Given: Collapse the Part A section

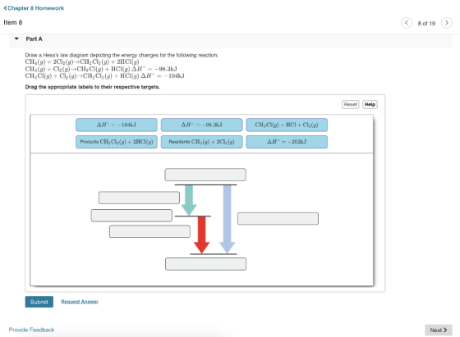Looking at the screenshot, I should click(x=16, y=39).
